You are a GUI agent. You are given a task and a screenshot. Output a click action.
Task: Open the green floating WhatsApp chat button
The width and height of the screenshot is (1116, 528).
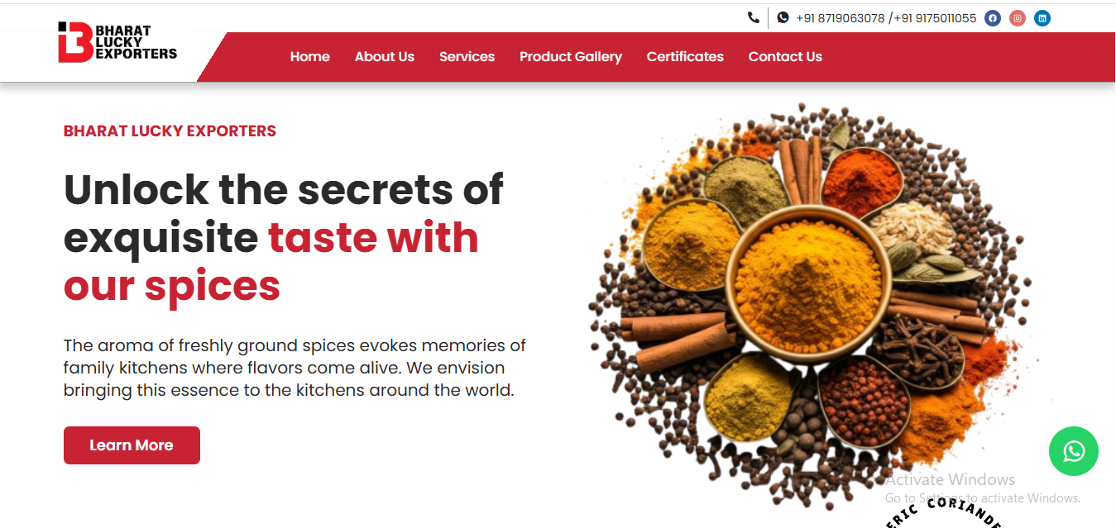click(1074, 451)
